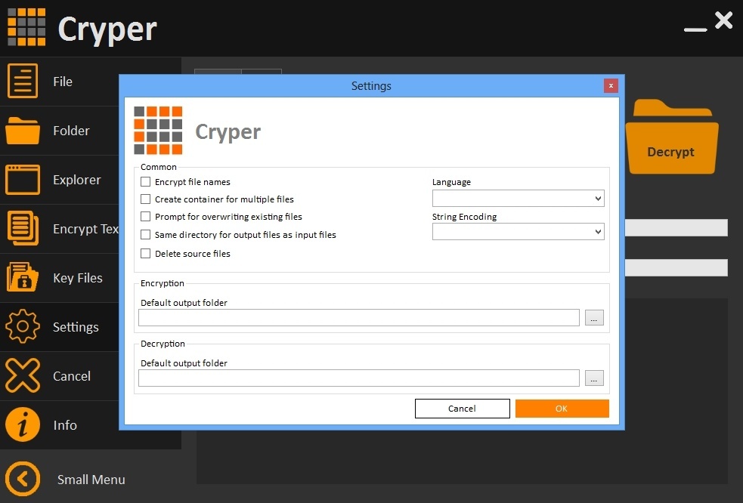The image size is (743, 503).
Task: Close the Settings dialog with red X
Action: [x=611, y=86]
